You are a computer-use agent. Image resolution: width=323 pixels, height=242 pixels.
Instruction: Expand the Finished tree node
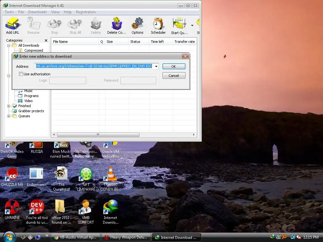click(x=9, y=106)
